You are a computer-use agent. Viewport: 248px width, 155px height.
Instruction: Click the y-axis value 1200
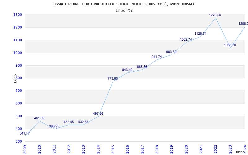[18, 27]
